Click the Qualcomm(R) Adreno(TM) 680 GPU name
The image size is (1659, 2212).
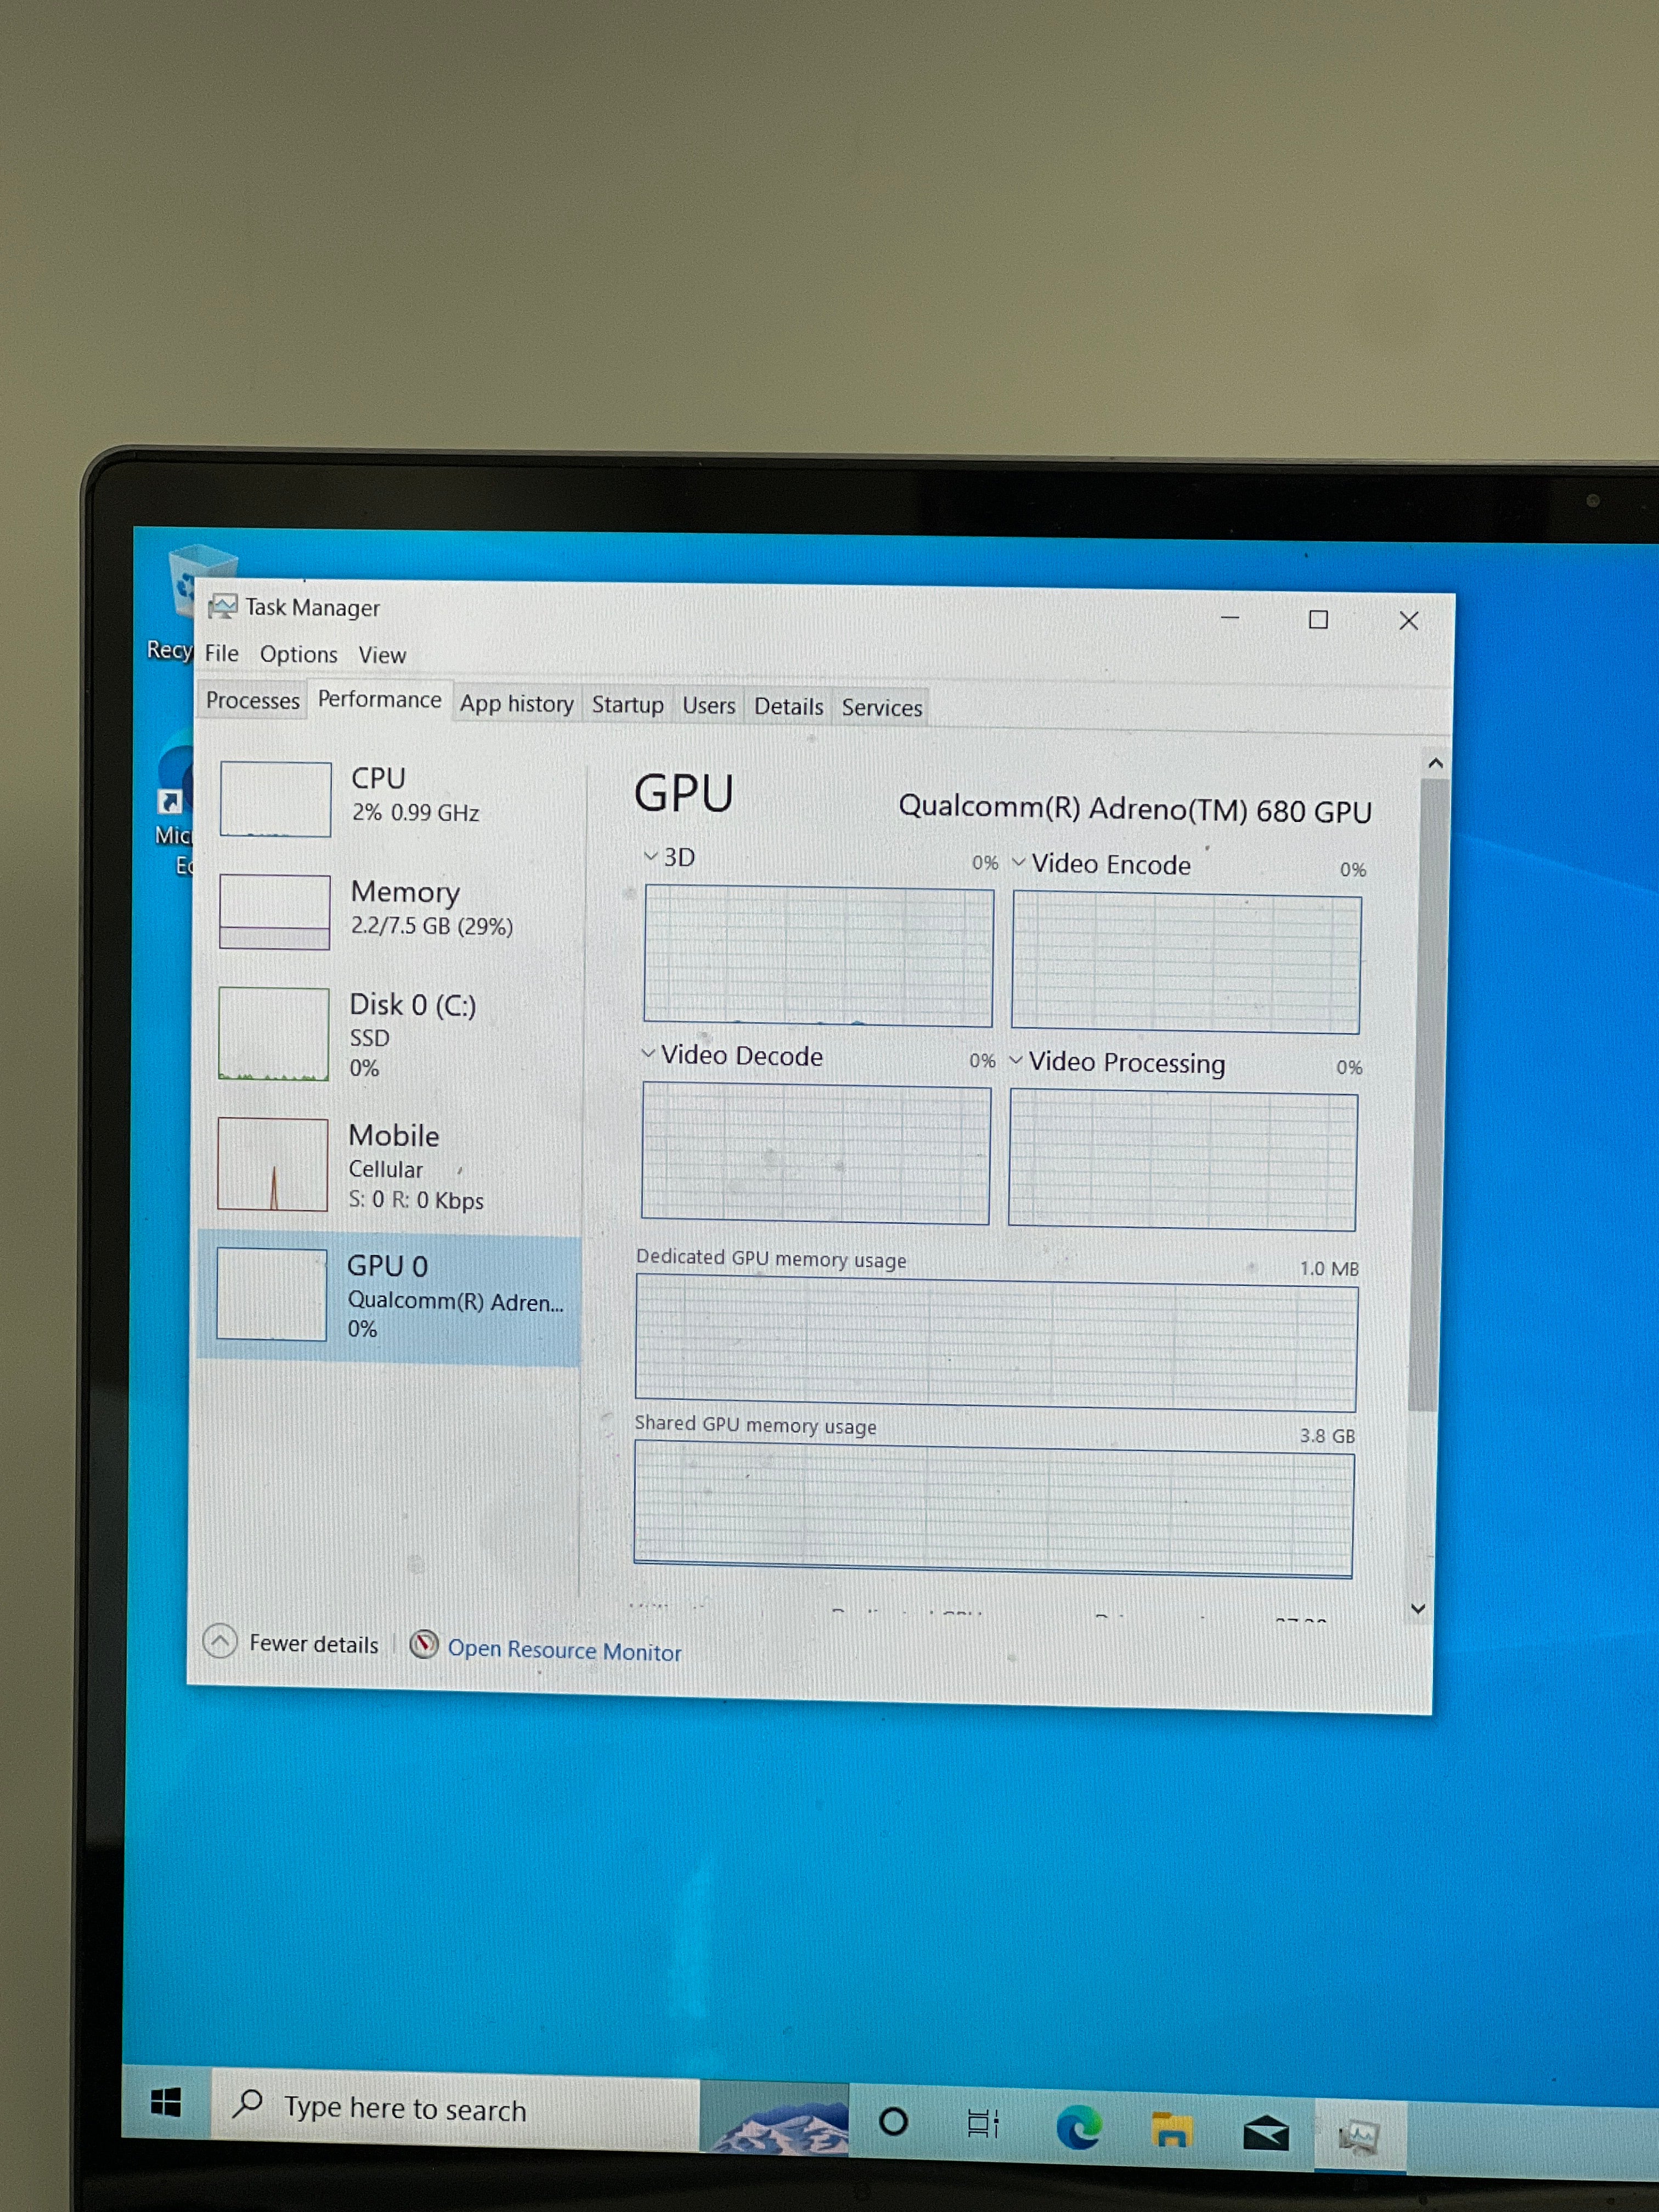1134,808
